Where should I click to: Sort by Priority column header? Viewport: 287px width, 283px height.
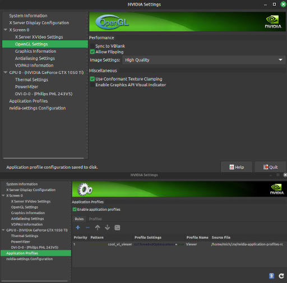click(x=81, y=238)
